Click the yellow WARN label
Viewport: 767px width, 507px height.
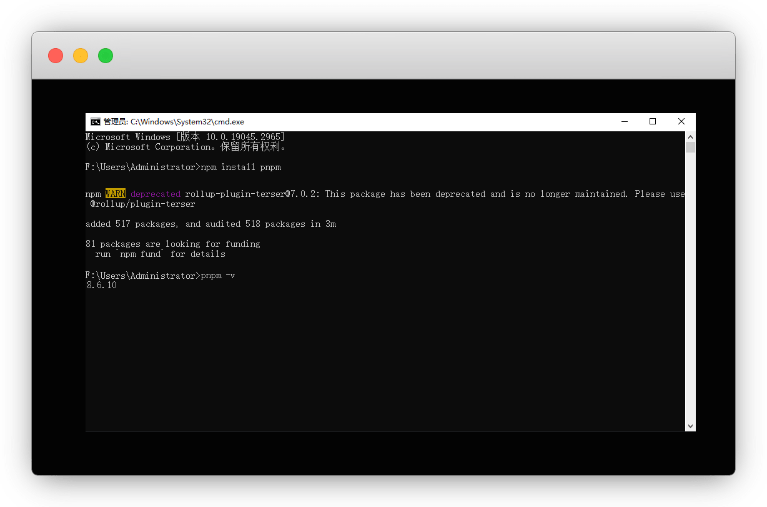click(116, 194)
